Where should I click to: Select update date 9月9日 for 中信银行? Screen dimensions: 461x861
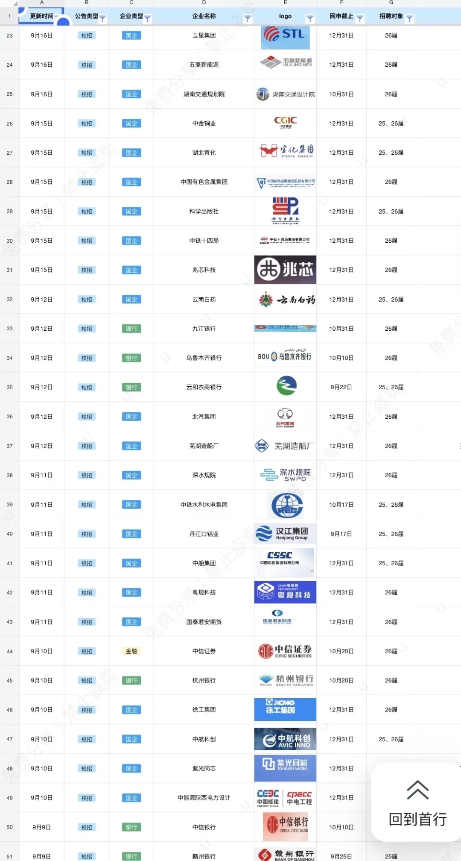41,827
